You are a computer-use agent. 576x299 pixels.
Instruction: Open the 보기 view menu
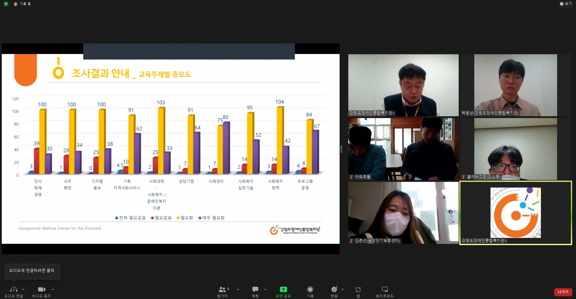566,4
